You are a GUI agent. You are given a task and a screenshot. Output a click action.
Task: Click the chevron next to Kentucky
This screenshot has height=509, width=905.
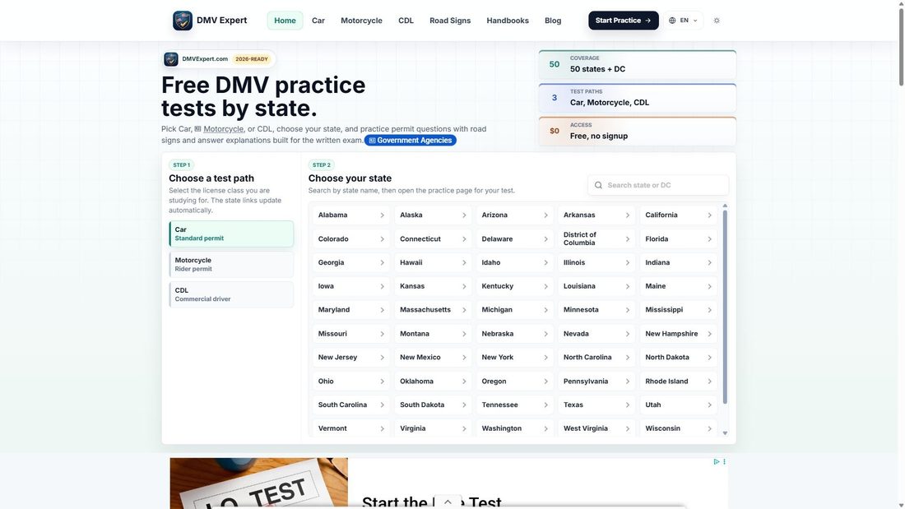coord(545,286)
